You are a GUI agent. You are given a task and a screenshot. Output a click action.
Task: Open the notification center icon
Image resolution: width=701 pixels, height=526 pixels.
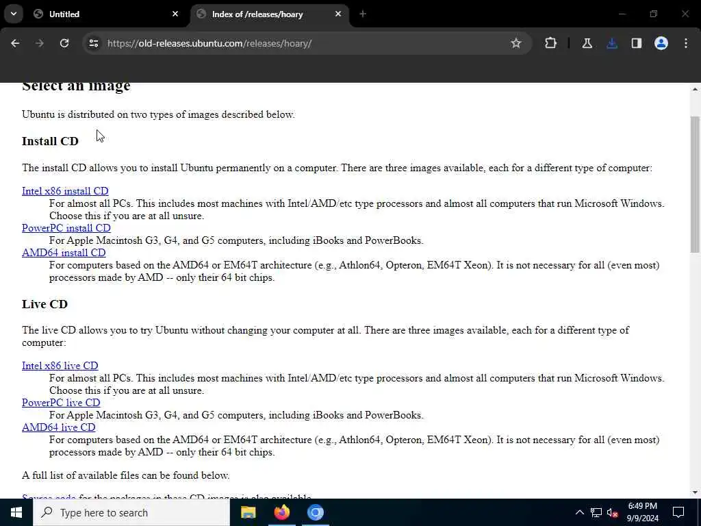pyautogui.click(x=678, y=512)
